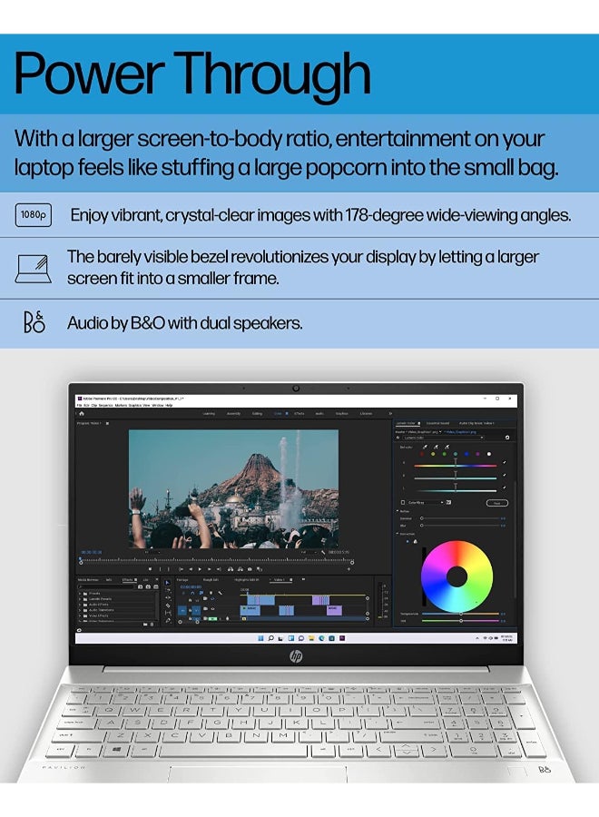599x817 pixels.
Task: Select the Selection arrow tool in timeline toolbar
Action: coord(168,583)
